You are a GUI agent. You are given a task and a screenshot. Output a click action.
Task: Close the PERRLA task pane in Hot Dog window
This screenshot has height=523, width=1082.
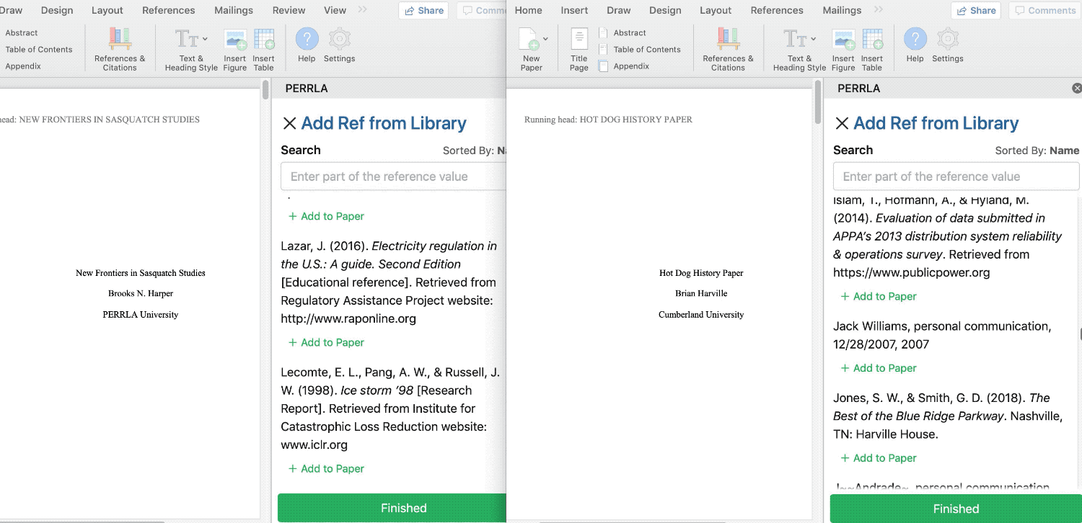coord(1077,88)
